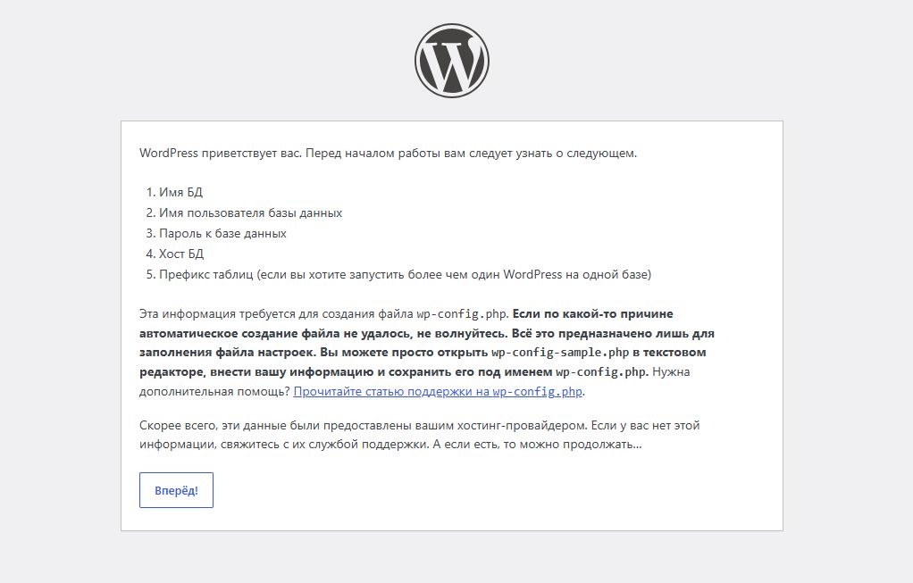Click the "Вперёд!" button to continue
The height and width of the screenshot is (583, 913).
176,490
